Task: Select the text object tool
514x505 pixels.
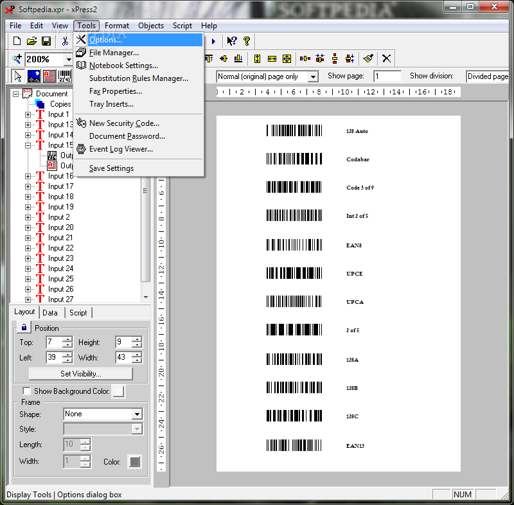Action: point(49,76)
